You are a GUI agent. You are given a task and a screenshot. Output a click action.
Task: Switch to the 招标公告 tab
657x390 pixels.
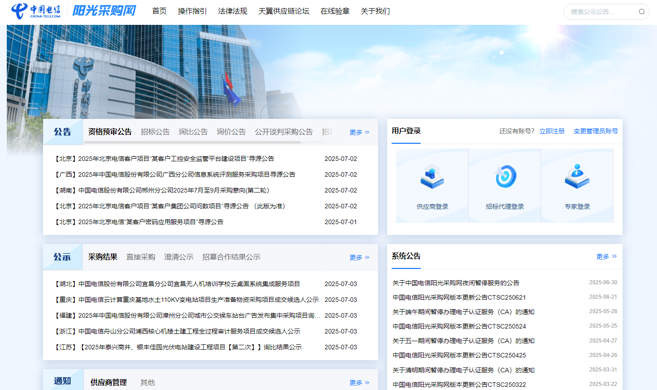tap(155, 132)
